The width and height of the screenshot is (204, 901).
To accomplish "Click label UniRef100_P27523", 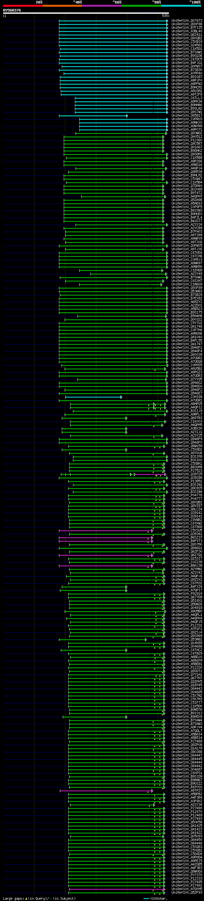I will (187, 471).
